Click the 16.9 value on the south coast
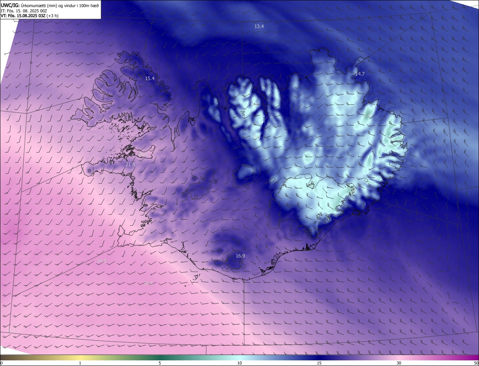This screenshot has height=366, width=479. tap(240, 256)
